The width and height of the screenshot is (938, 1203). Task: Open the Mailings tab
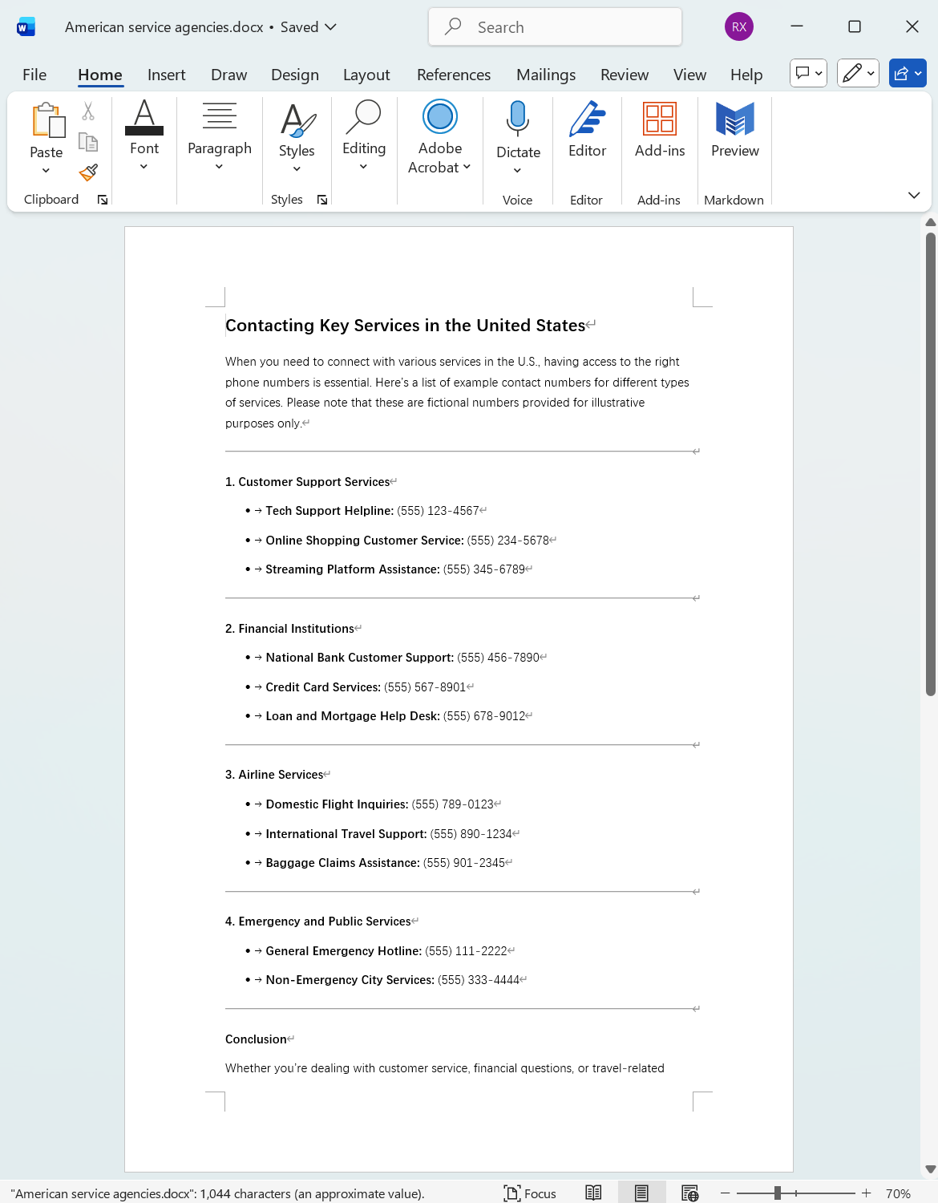(546, 74)
